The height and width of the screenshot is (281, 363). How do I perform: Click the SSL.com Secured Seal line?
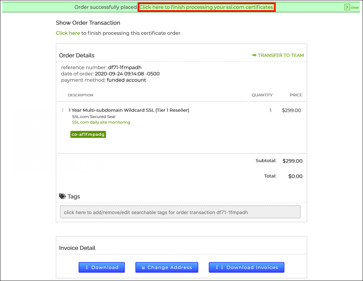[93, 117]
